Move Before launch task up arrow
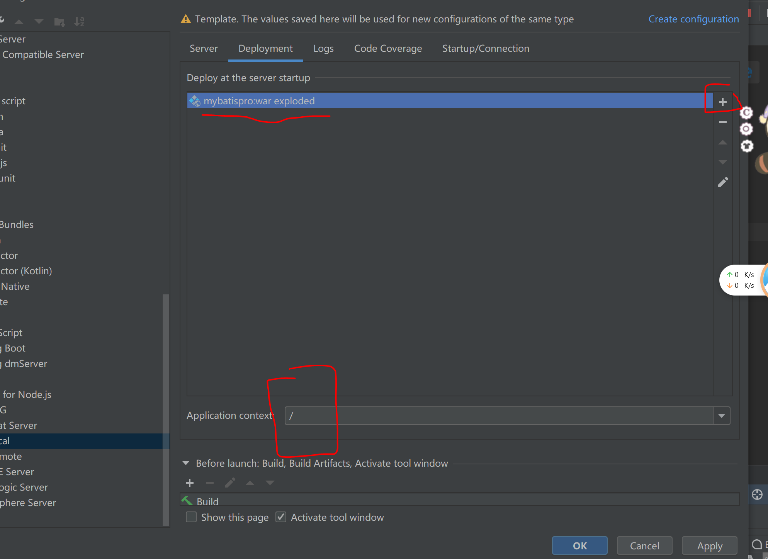Screen dimensions: 768x559 click(250, 483)
